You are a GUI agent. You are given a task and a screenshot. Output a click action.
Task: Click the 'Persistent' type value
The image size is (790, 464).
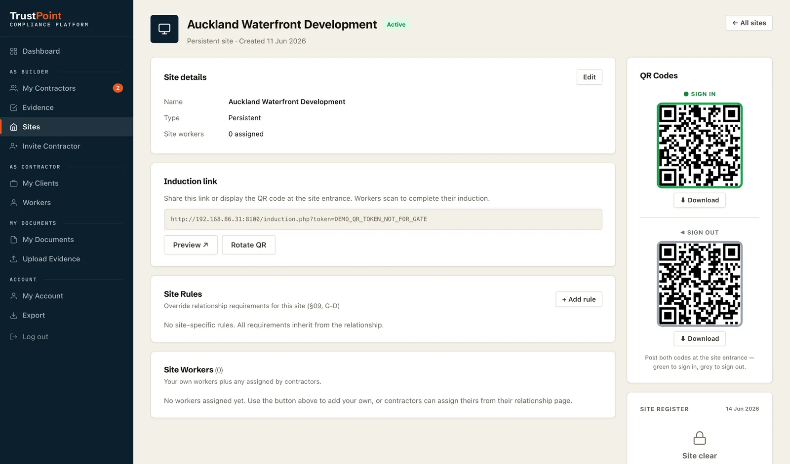[x=244, y=118]
